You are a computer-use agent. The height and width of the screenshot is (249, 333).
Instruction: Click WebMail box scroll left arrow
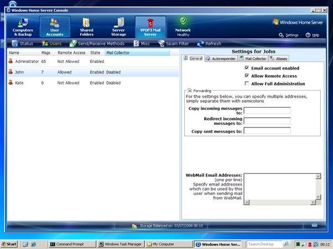(247, 203)
